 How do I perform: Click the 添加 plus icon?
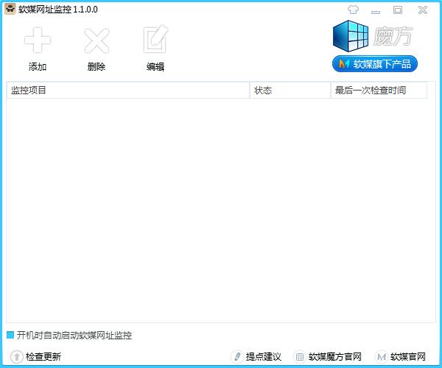pyautogui.click(x=38, y=40)
